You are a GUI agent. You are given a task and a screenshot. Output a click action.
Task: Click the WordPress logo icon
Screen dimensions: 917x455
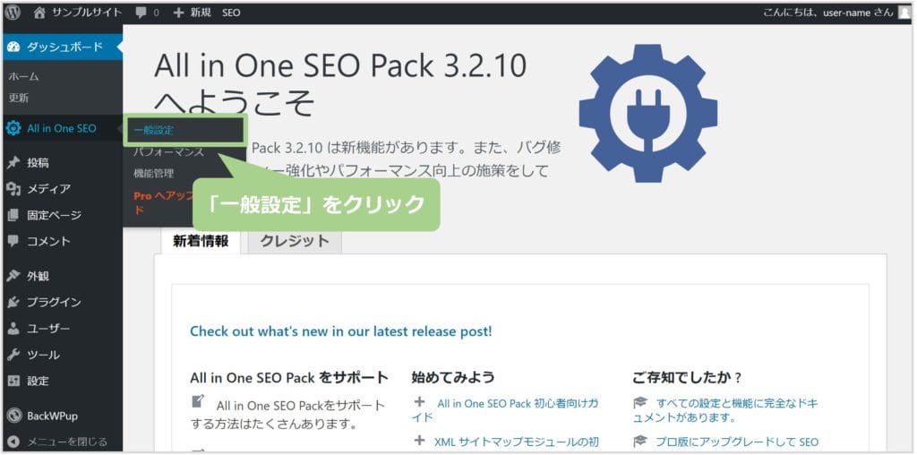point(13,13)
